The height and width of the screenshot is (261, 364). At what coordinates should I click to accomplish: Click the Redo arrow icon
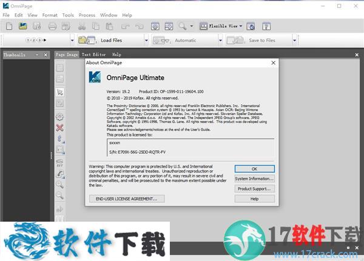(x=140, y=27)
